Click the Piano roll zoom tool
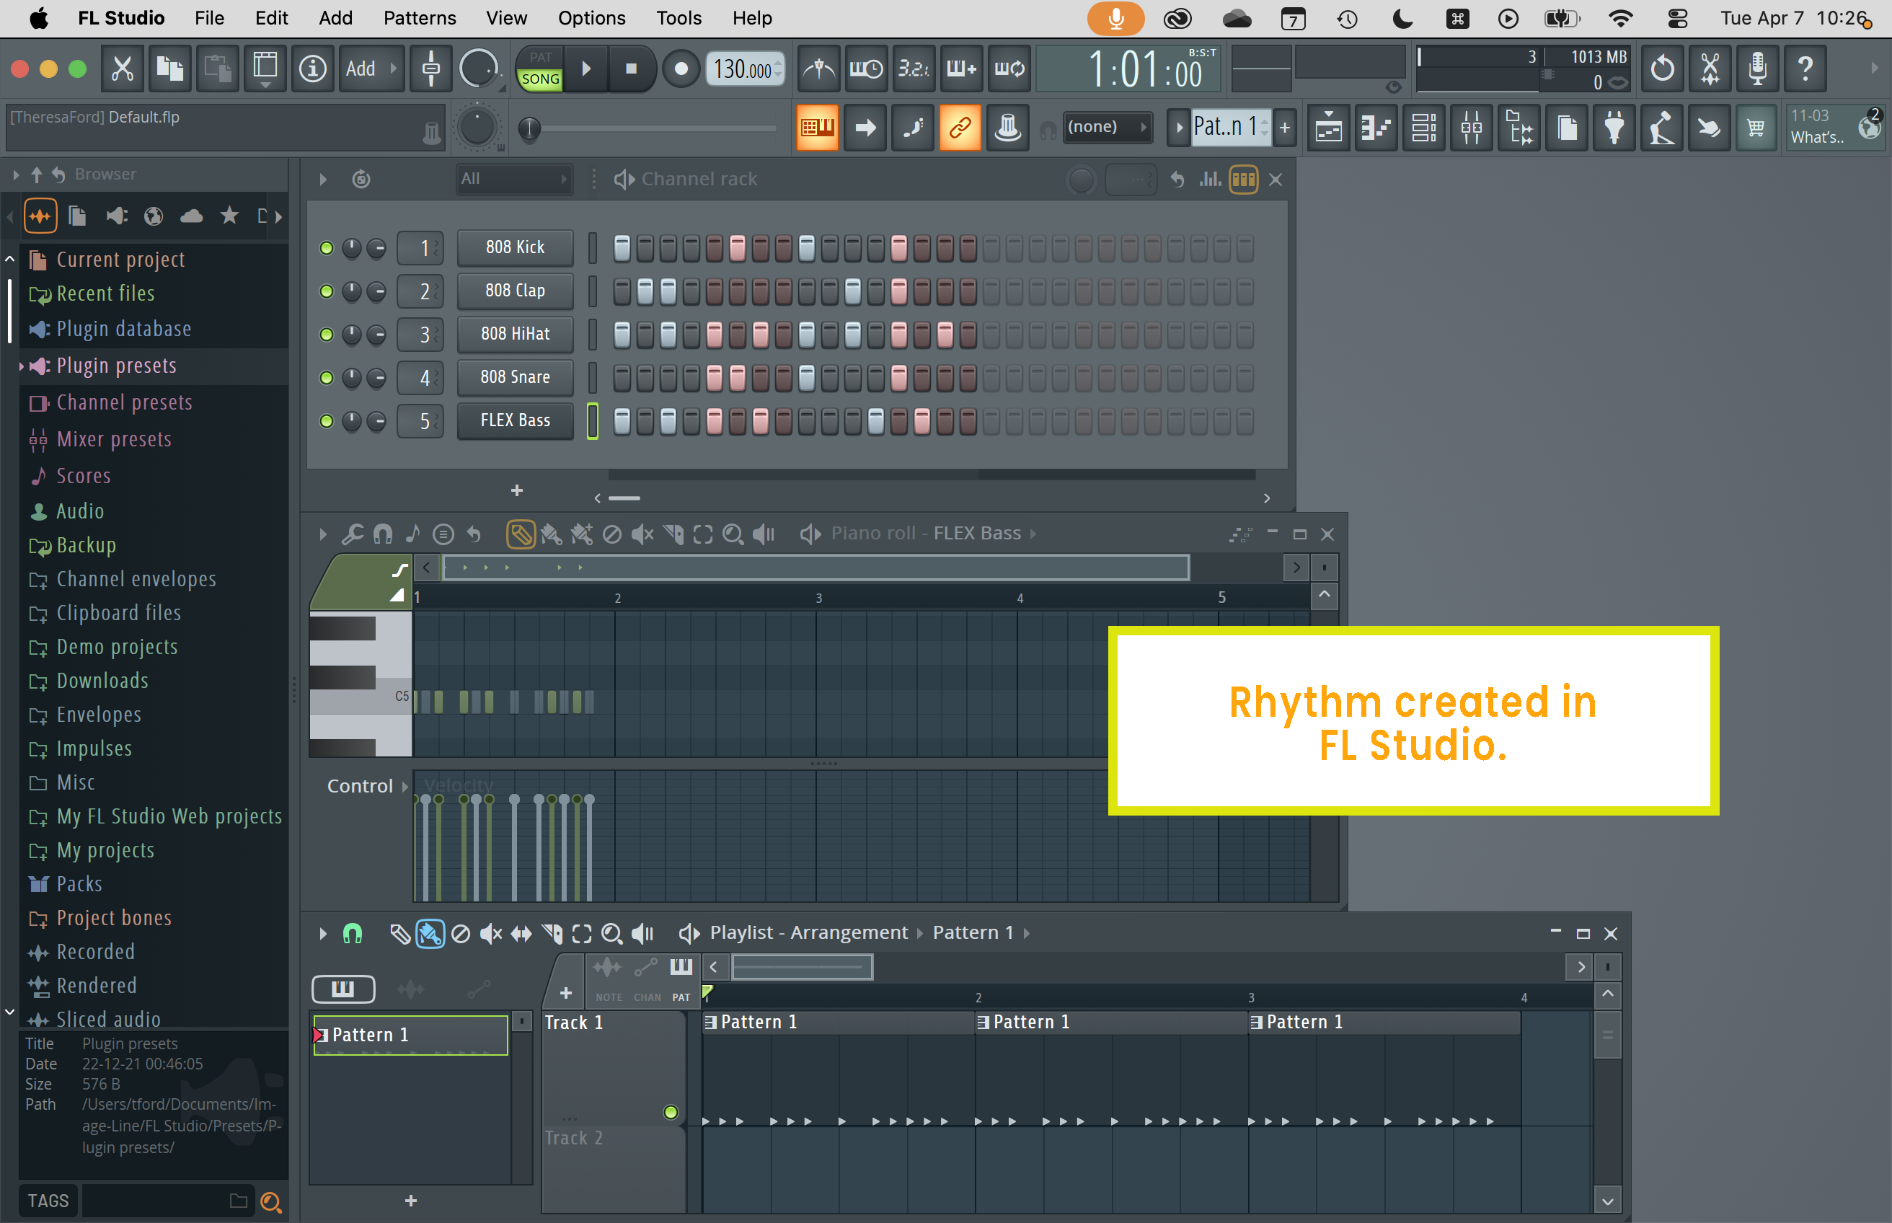Viewport: 1892px width, 1223px height. tap(733, 534)
